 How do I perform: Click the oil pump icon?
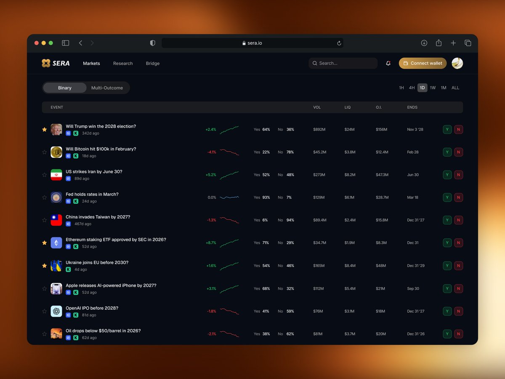(56, 334)
